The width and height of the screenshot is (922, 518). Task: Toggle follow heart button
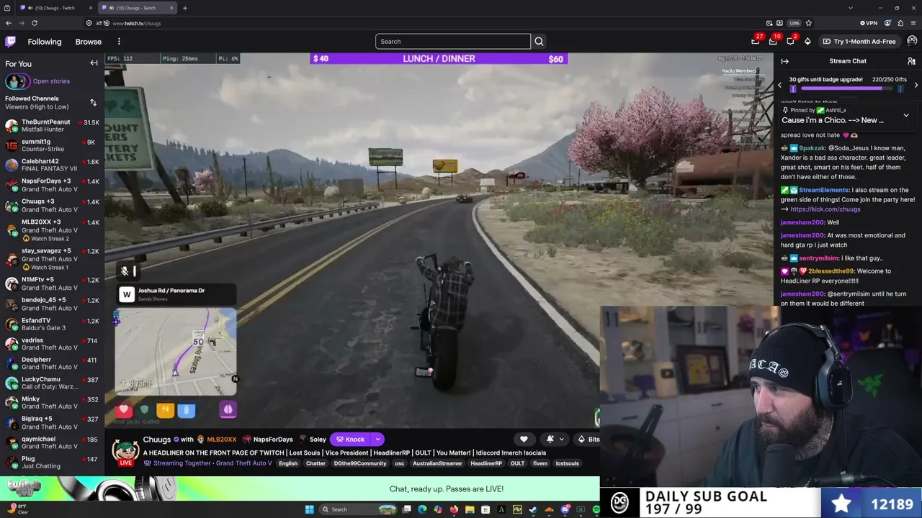[524, 440]
